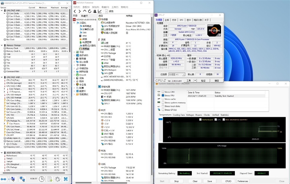Enable the Stress GPU(s) checkbox
Screen dimensions: 290x184
(x=163, y=110)
